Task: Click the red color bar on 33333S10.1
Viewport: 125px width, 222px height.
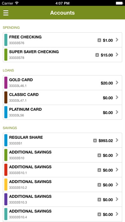Action: [6, 170]
